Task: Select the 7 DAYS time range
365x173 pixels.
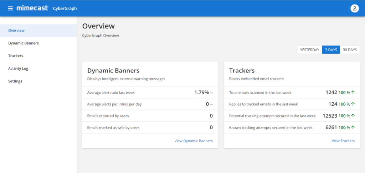Action: 331,50
